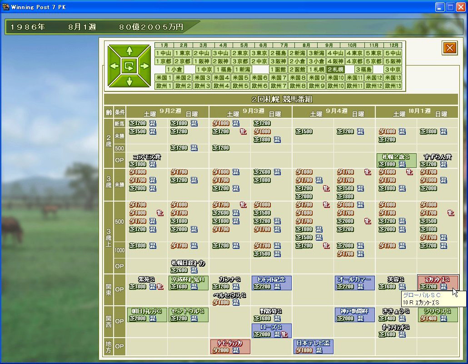
Task: Pick the 札幌2歳S race
Action: coord(396,160)
